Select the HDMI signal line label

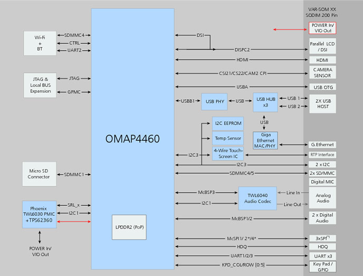(242, 60)
